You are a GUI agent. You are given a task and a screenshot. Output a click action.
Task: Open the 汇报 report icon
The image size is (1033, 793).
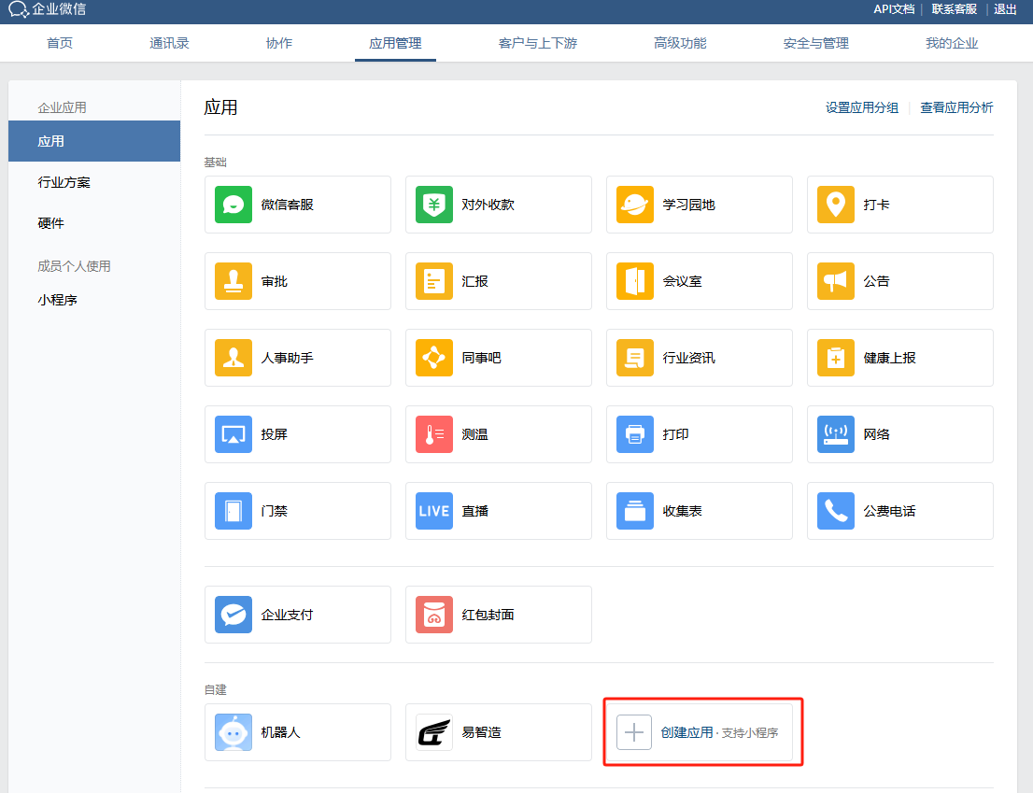tap(434, 281)
